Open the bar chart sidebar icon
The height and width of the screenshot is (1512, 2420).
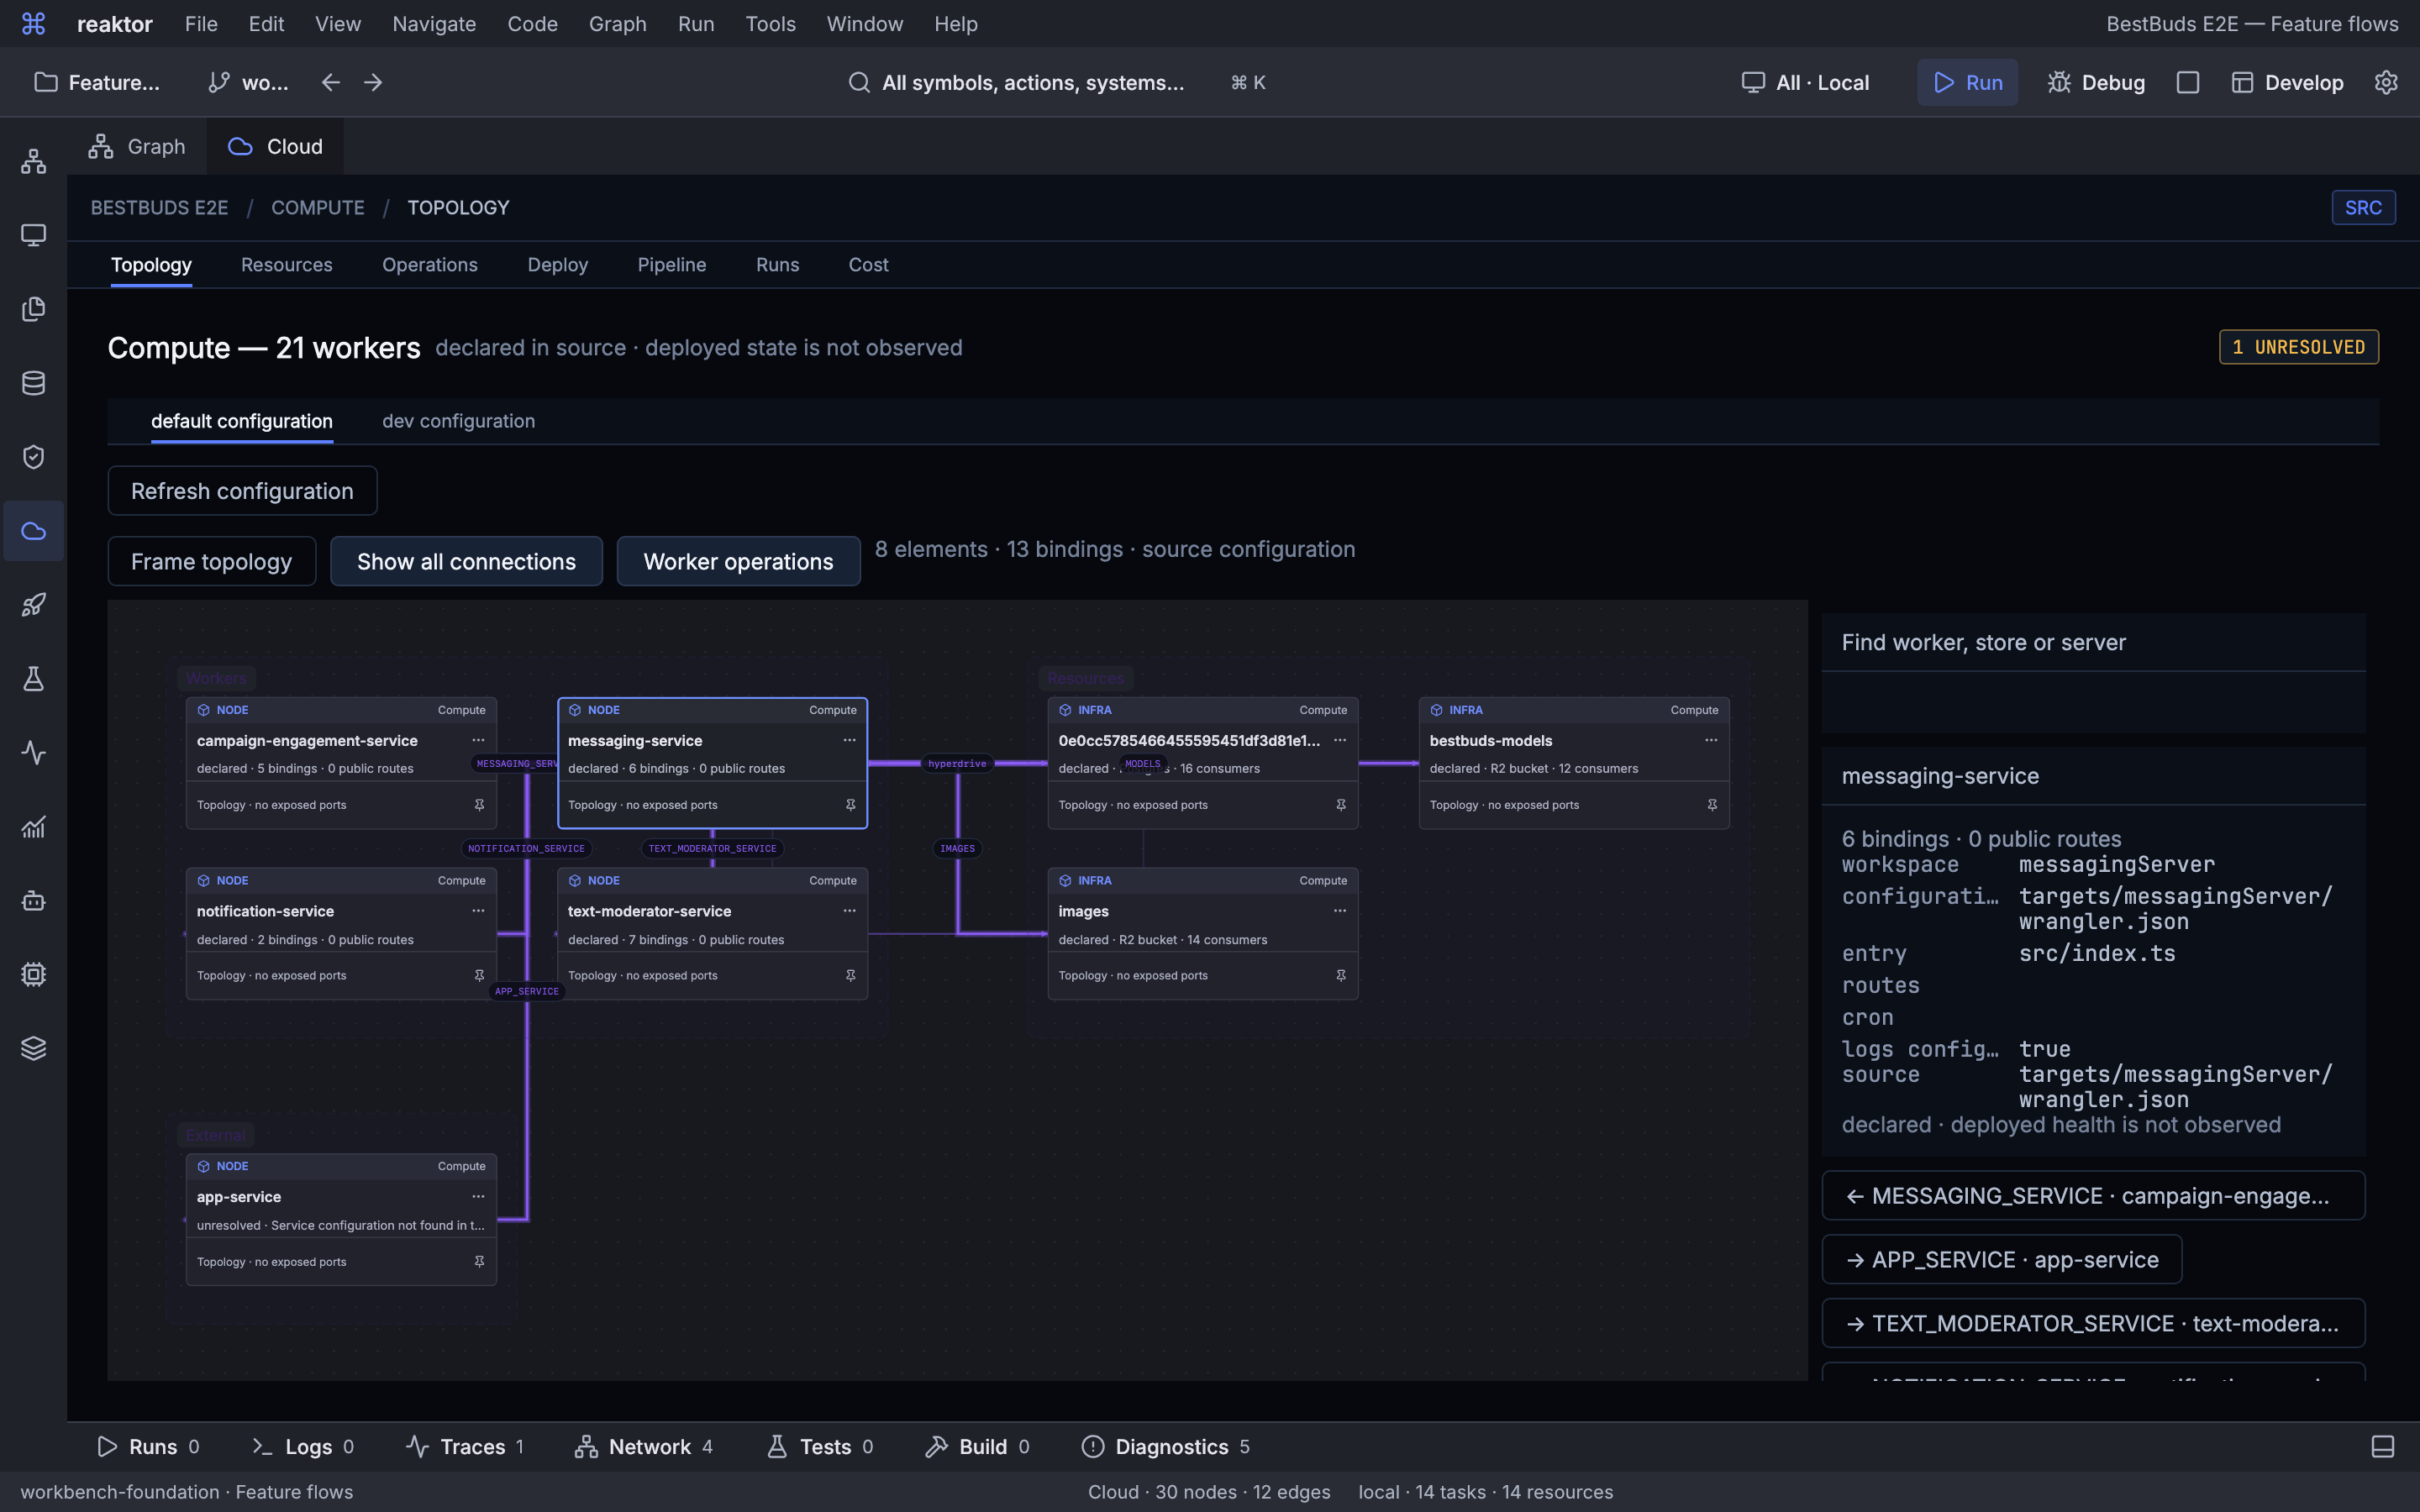tap(33, 827)
